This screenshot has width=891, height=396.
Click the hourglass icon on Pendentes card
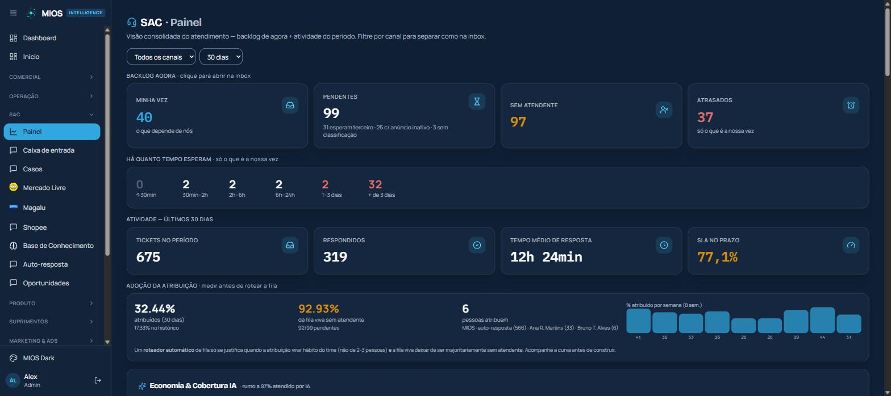point(477,102)
